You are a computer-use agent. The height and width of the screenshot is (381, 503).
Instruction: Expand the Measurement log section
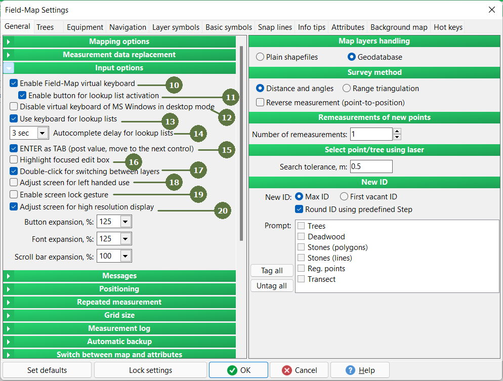pos(9,328)
